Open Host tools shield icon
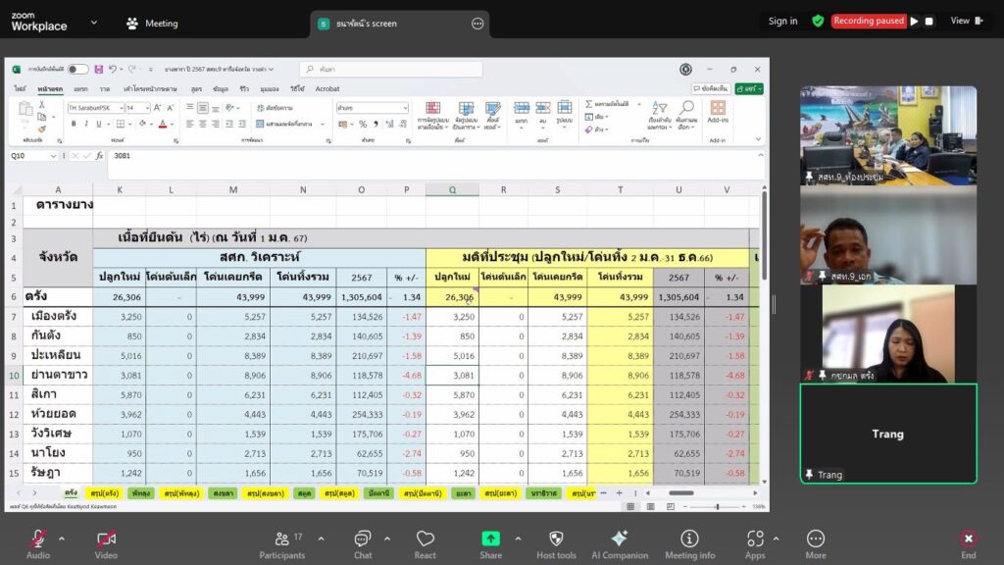Viewport: 1004px width, 565px height. [x=556, y=539]
